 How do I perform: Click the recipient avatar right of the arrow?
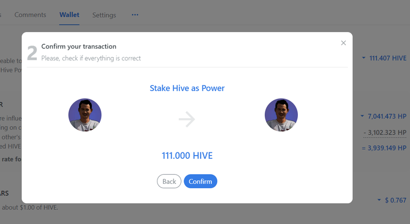pos(281,115)
